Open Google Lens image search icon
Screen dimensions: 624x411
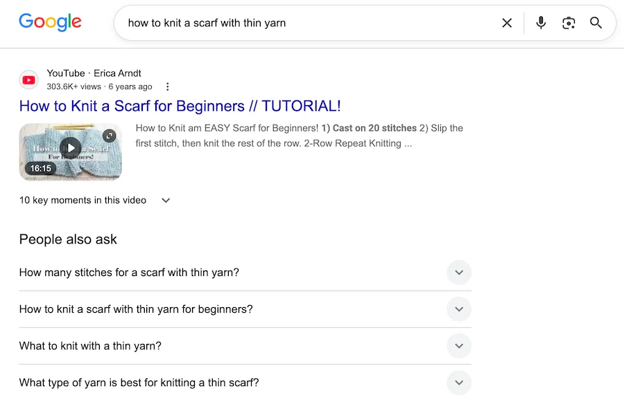click(569, 23)
